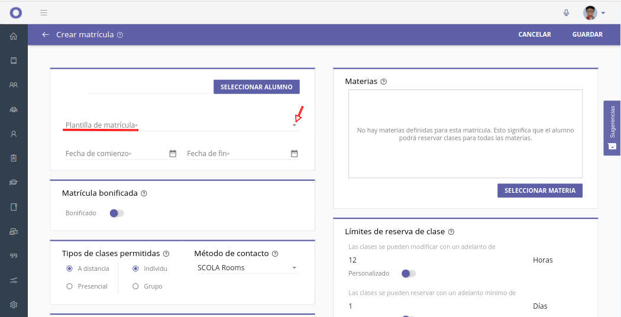The width and height of the screenshot is (621, 317).
Task: Toggle the Bonificado switch
Action: pyautogui.click(x=117, y=213)
